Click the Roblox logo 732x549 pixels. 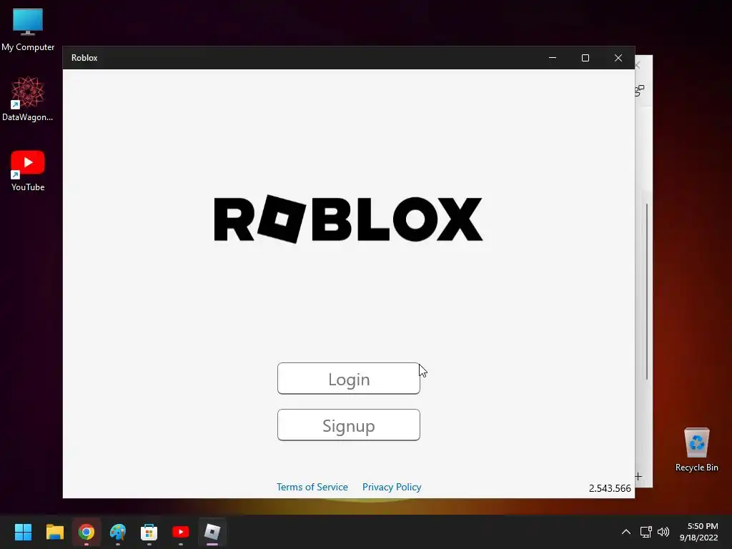(348, 219)
